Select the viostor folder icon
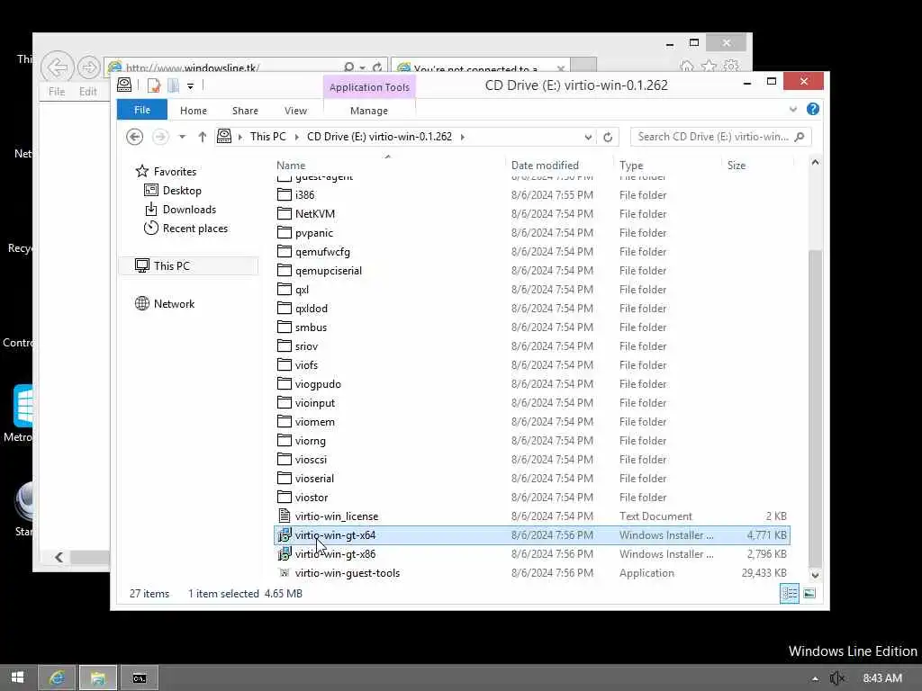Screen dimensions: 922x691 tap(284, 497)
